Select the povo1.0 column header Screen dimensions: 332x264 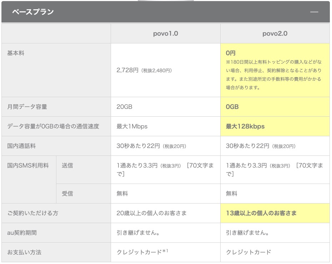(x=165, y=34)
